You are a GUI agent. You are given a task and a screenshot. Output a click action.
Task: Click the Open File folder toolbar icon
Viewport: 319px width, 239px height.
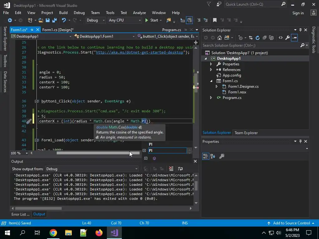41,20
